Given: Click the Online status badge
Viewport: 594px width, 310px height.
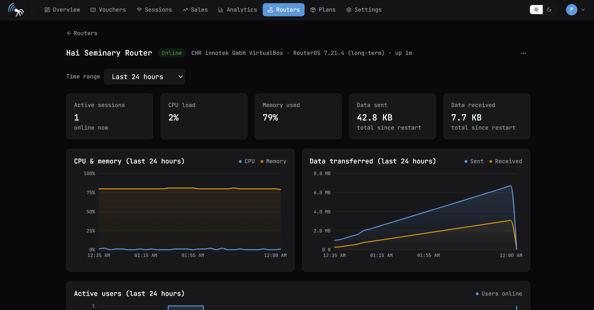Looking at the screenshot, I should click(x=172, y=53).
